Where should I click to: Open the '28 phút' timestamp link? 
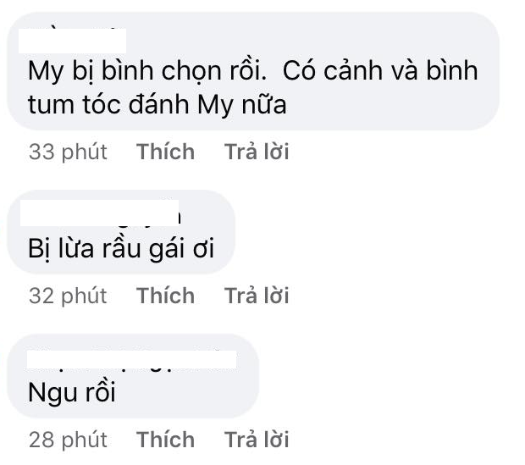point(69,440)
